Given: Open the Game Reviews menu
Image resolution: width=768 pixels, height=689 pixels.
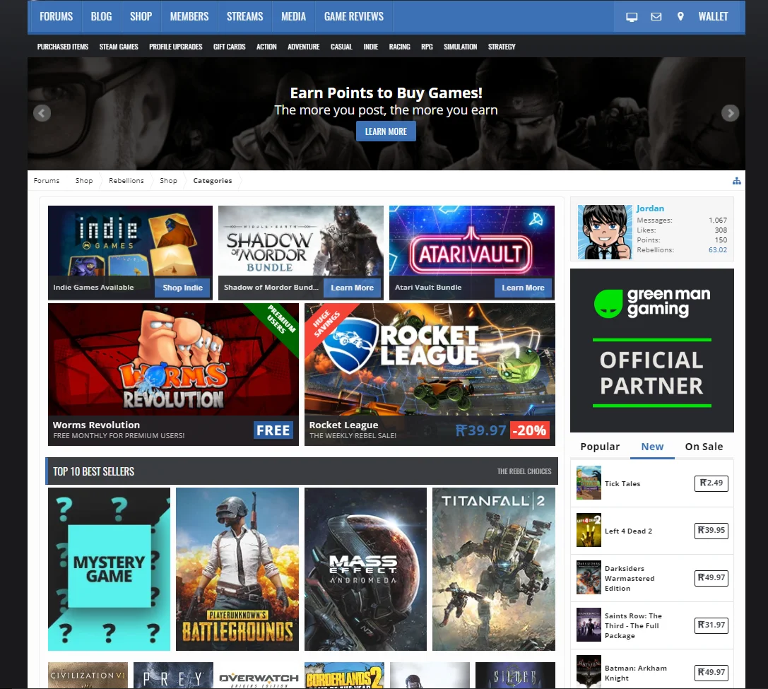Looking at the screenshot, I should pos(353,16).
